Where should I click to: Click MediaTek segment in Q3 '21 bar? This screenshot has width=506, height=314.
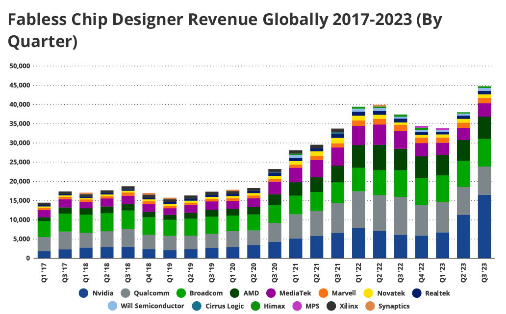pos(337,156)
